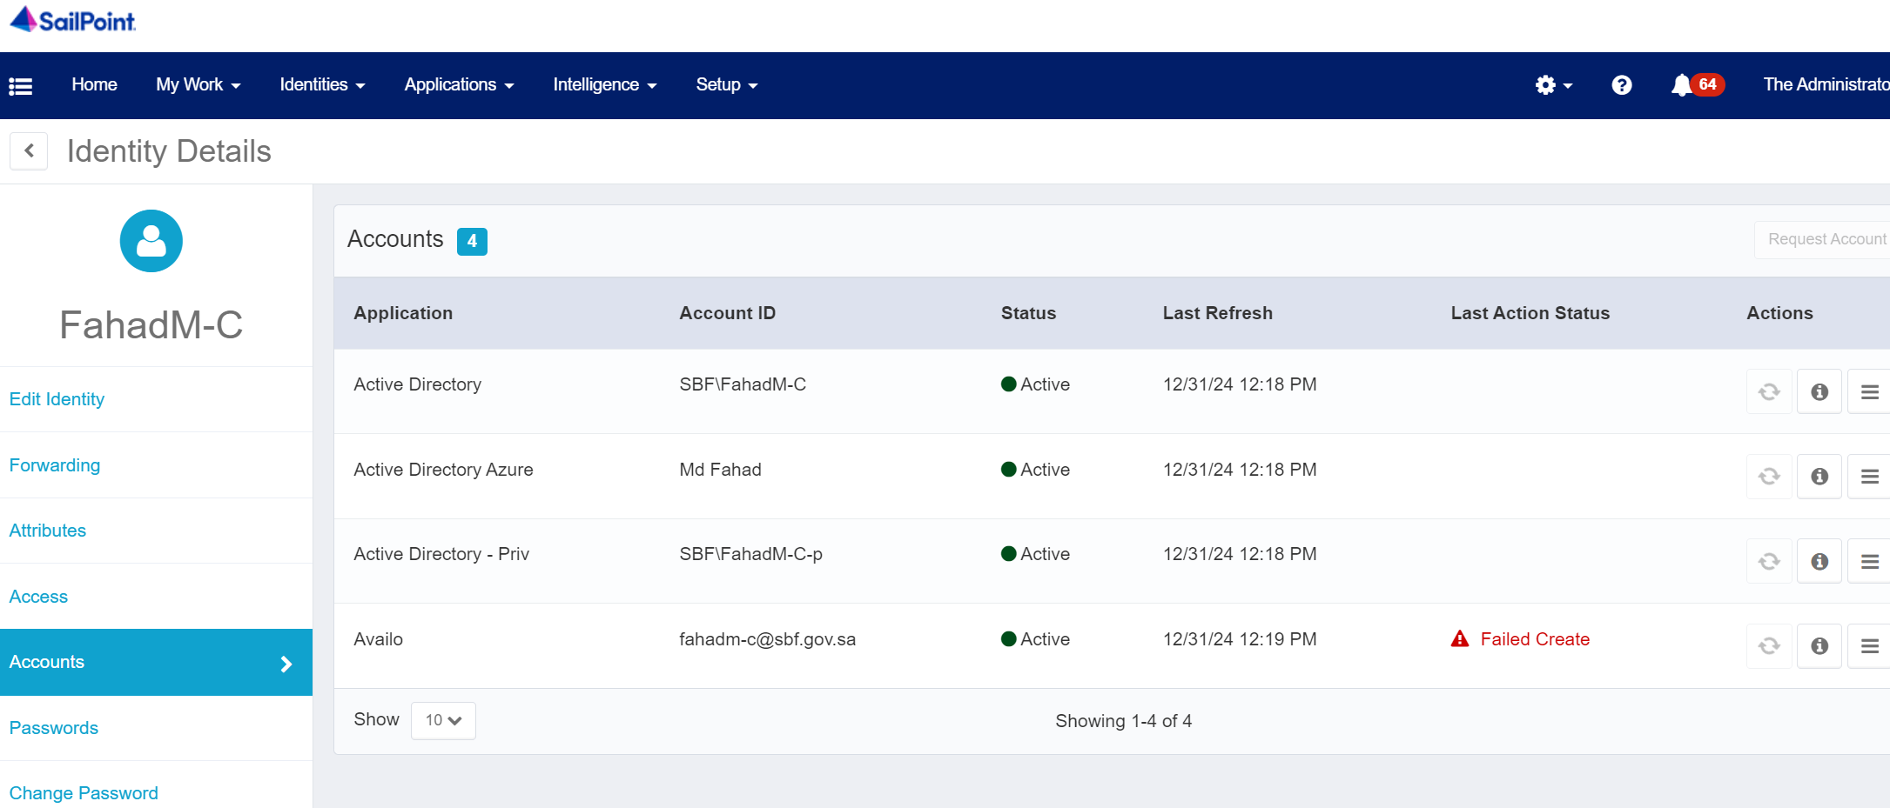The width and height of the screenshot is (1890, 808).
Task: Refresh the Availo account row
Action: coord(1769,646)
